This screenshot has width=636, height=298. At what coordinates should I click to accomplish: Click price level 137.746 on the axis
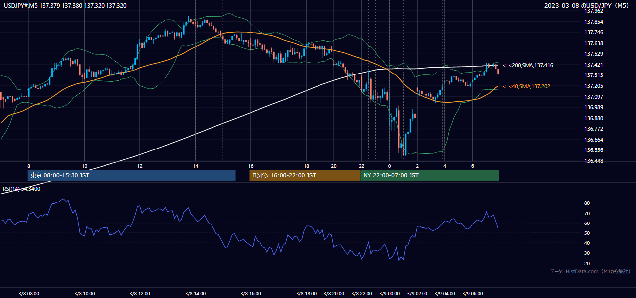pyautogui.click(x=594, y=32)
